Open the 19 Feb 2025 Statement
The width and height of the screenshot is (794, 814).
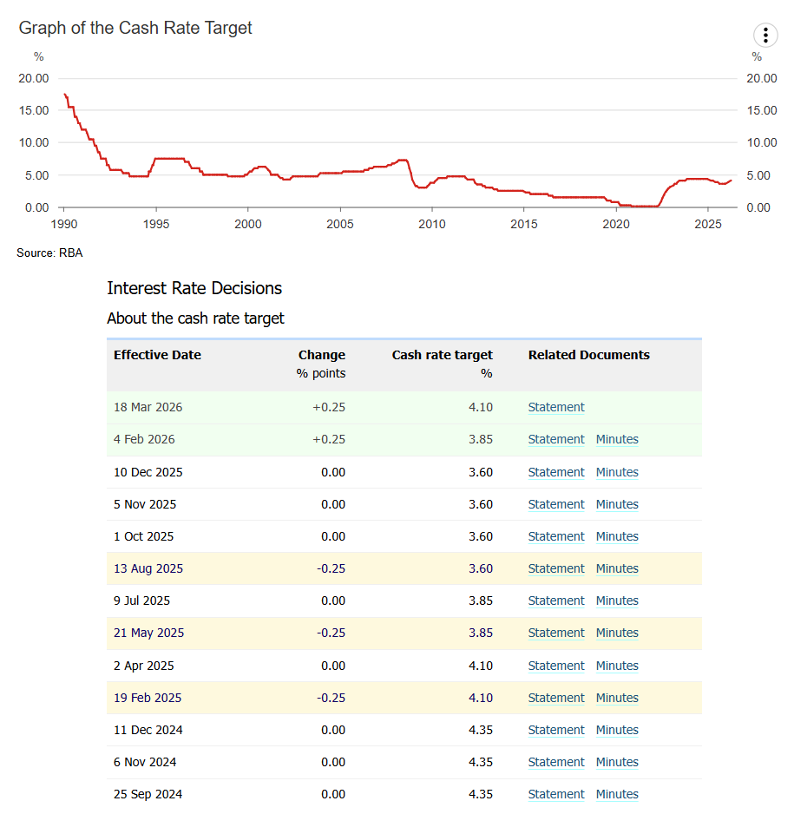556,698
